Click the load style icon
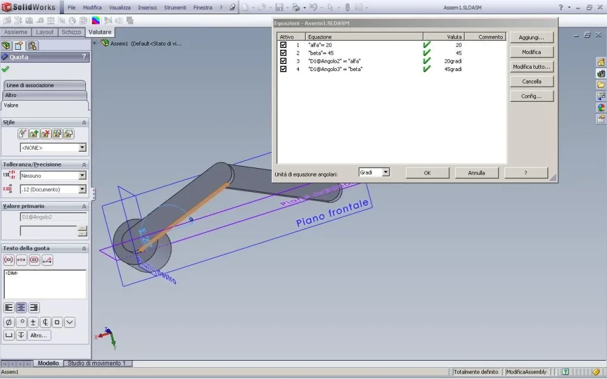 tap(69, 134)
